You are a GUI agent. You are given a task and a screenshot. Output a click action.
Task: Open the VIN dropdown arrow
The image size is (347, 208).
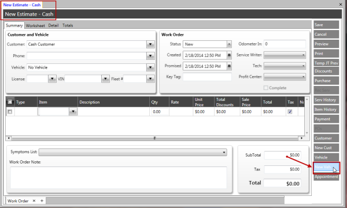(105, 79)
